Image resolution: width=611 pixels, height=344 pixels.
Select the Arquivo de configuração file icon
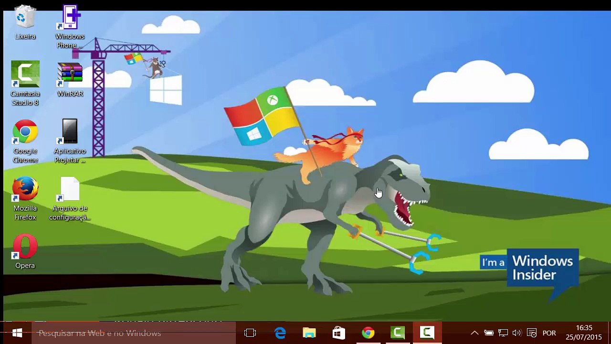pyautogui.click(x=70, y=198)
